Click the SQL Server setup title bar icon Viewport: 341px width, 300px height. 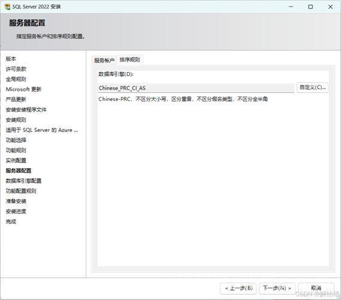click(x=7, y=7)
